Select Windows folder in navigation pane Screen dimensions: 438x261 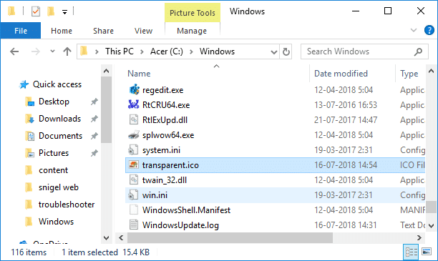coord(56,222)
